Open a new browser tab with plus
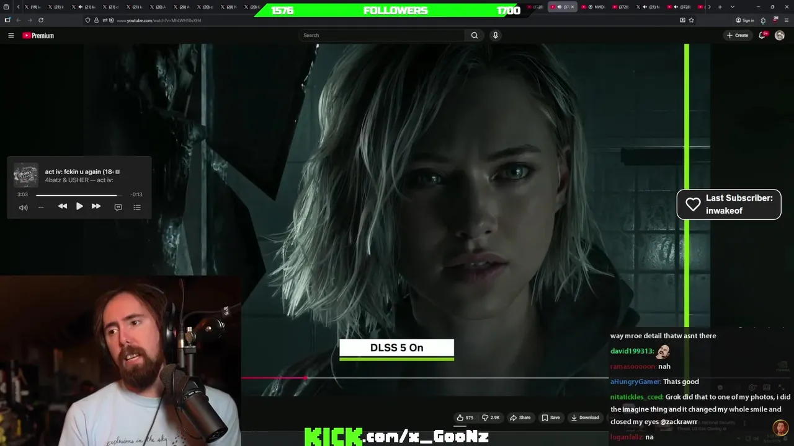The image size is (794, 446). pyautogui.click(x=720, y=7)
